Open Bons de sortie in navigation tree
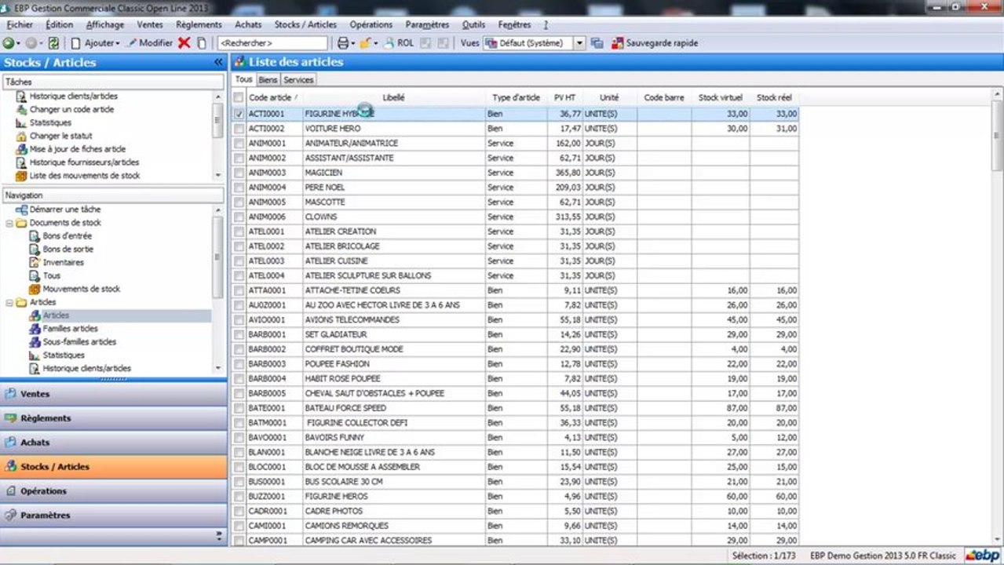The height and width of the screenshot is (565, 1004). click(68, 249)
